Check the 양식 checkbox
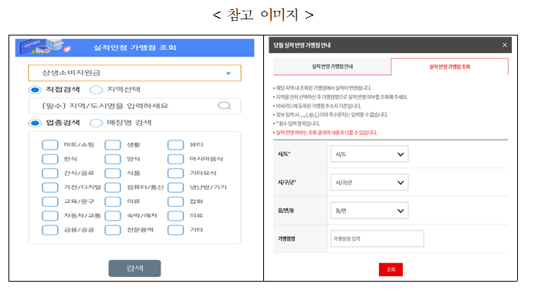The image size is (545, 294). [113, 159]
